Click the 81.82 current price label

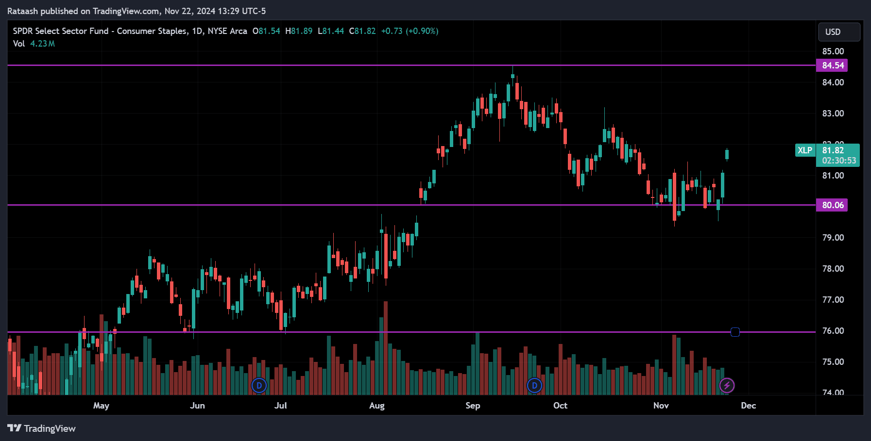click(x=834, y=150)
